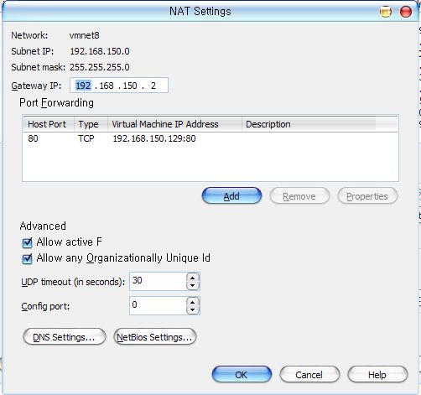Click the Advanced section label
This screenshot has width=421, height=395.
coord(43,226)
